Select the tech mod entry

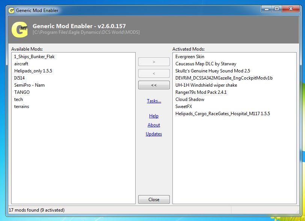18,99
